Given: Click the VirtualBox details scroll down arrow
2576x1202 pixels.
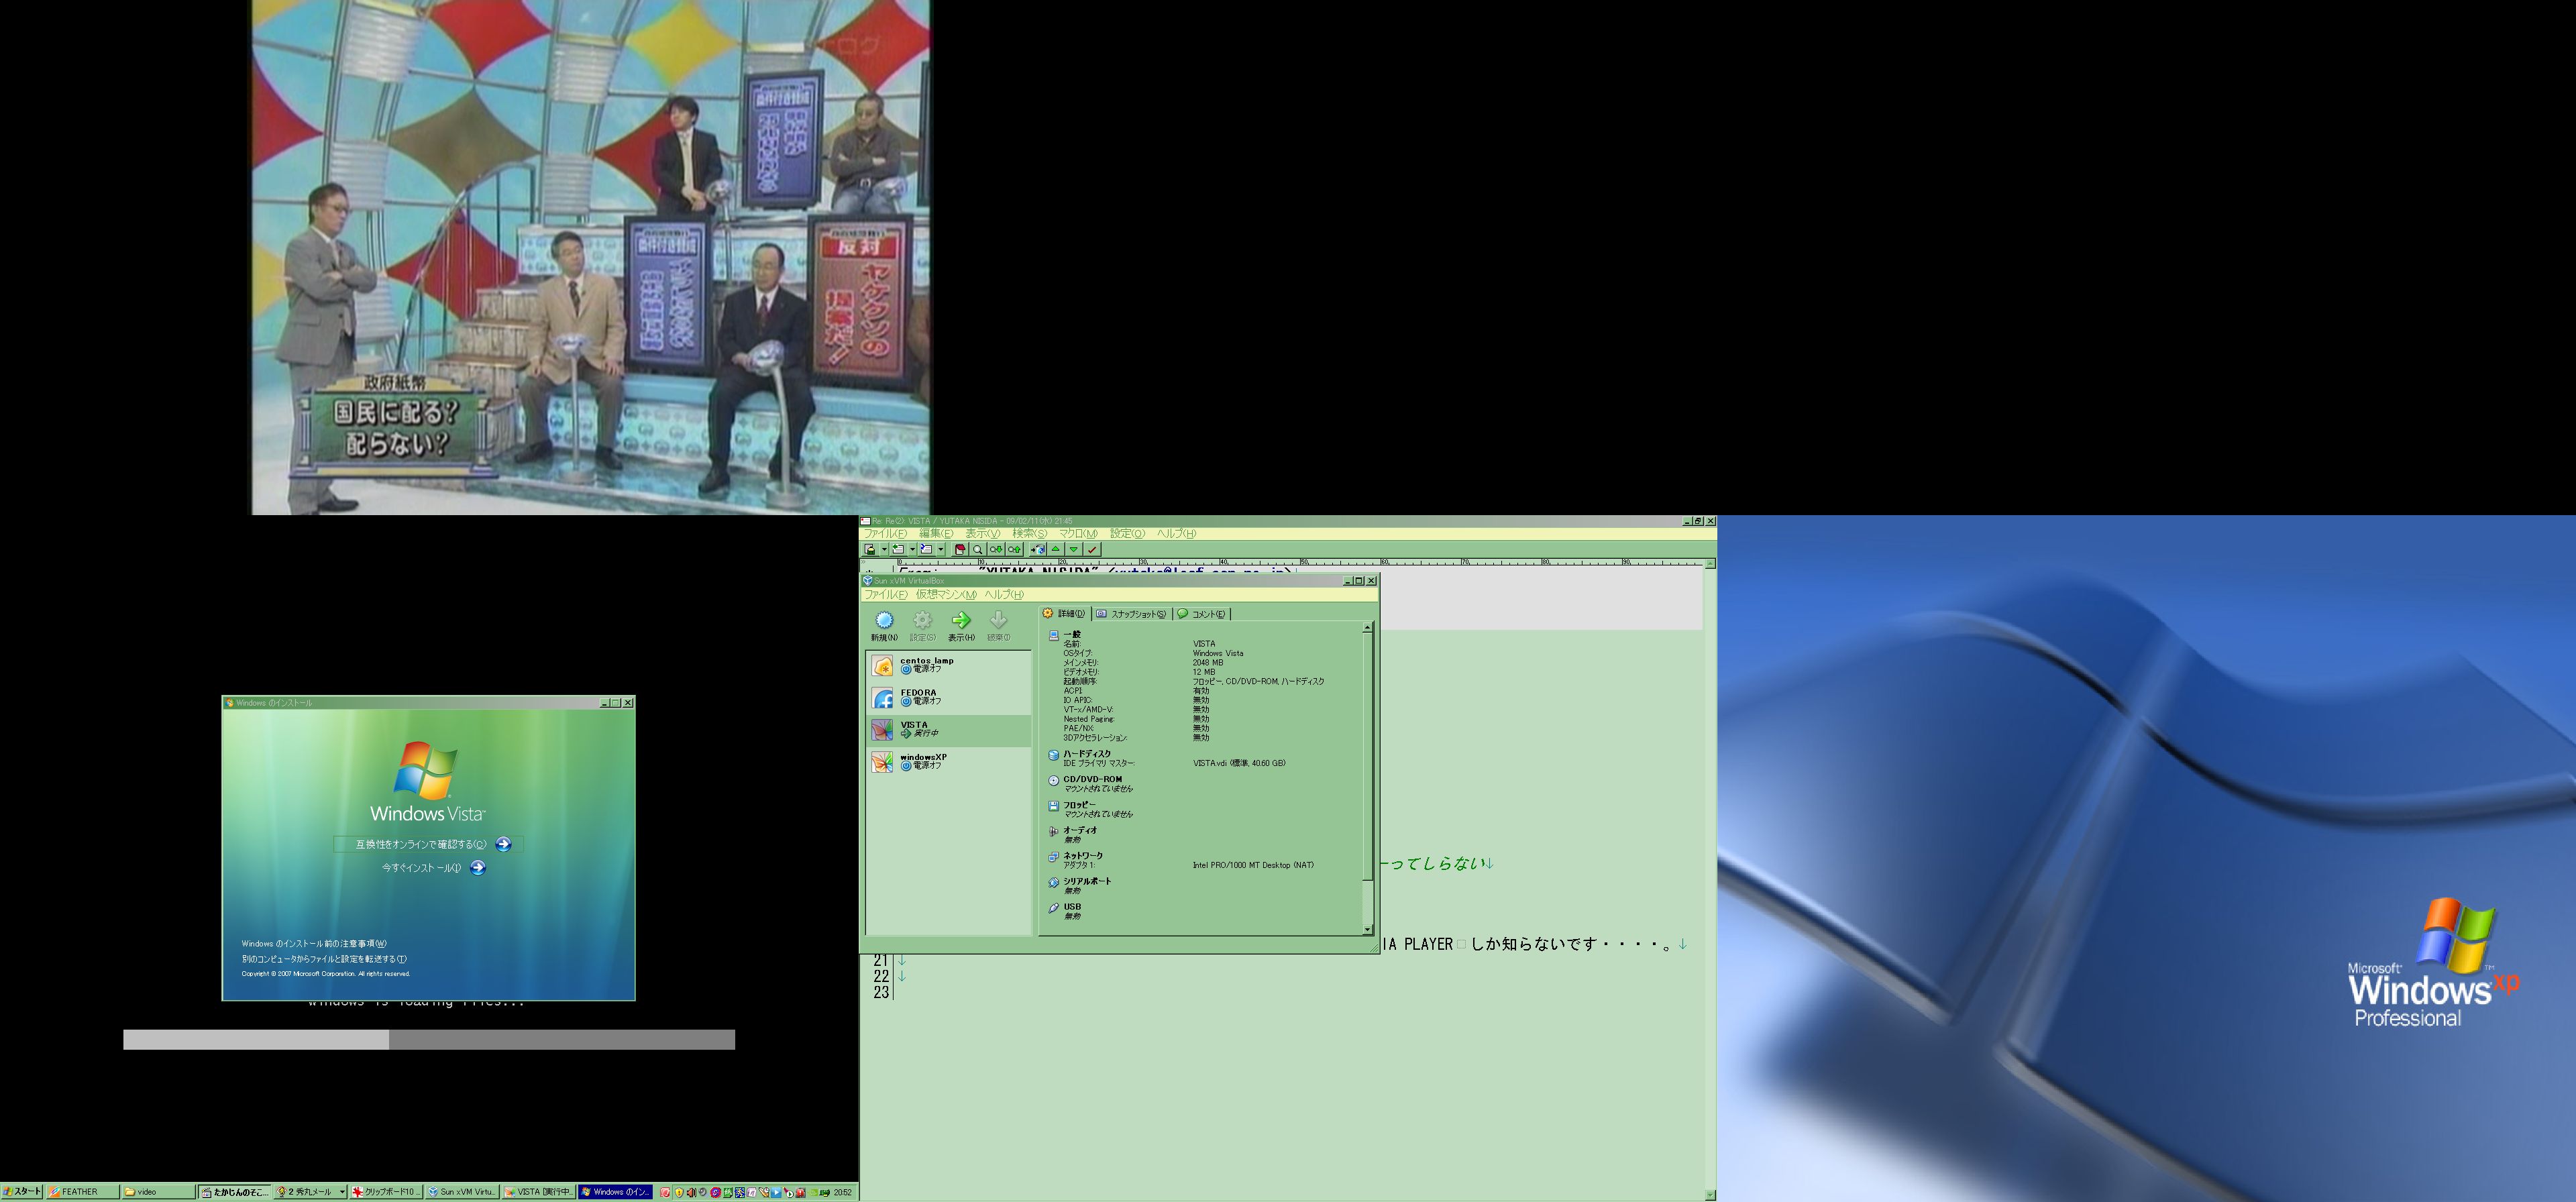Looking at the screenshot, I should coord(1368,930).
